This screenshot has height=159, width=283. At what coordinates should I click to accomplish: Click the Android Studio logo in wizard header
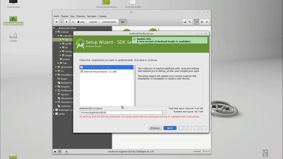tap(80, 44)
